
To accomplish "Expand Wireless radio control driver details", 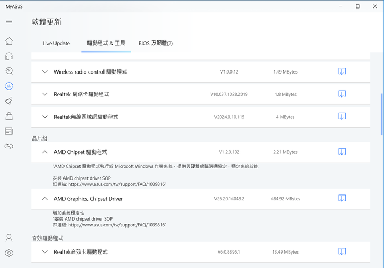I will [x=45, y=72].
